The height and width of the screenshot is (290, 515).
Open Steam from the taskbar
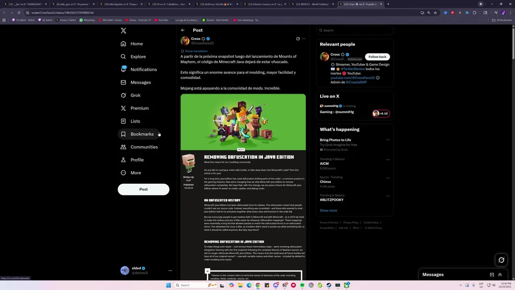coord(329,285)
